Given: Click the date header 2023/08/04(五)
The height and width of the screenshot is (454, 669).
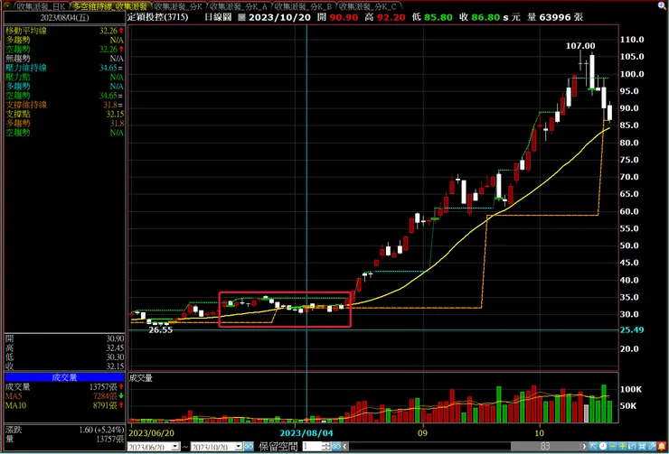Looking at the screenshot, I should (x=64, y=17).
